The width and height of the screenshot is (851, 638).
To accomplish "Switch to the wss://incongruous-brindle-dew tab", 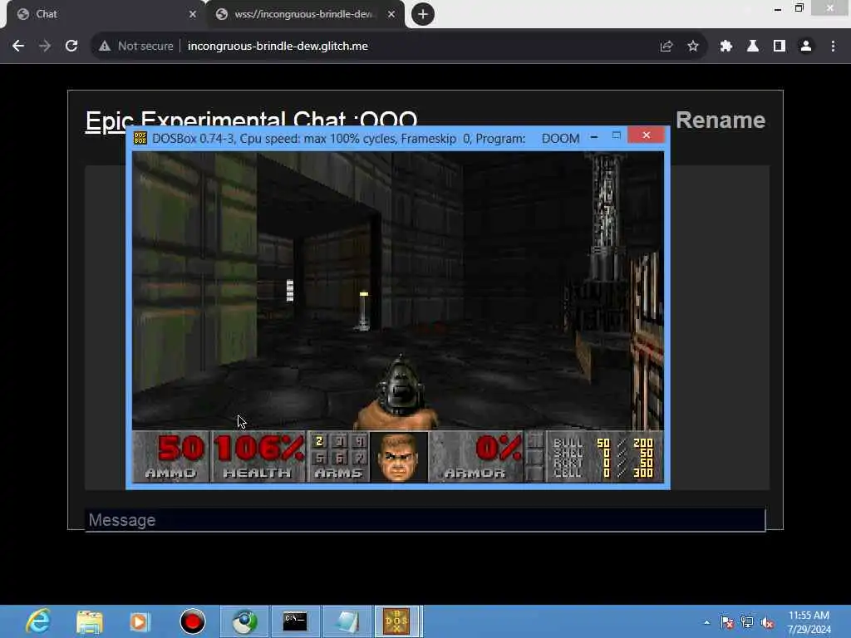I will [x=304, y=14].
